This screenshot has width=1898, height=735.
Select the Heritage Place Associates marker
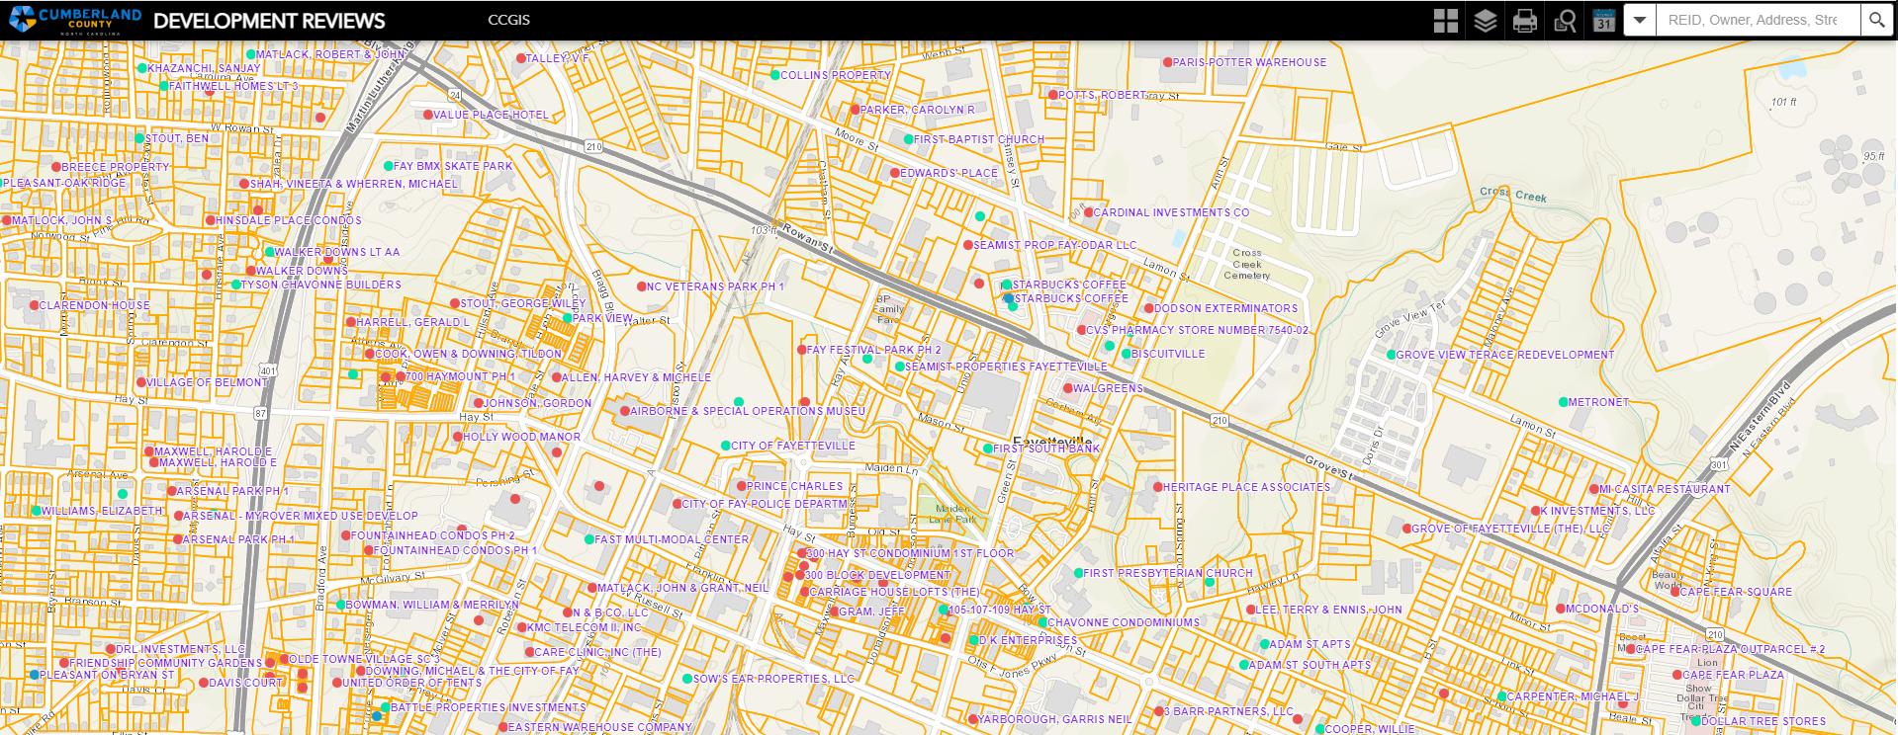1158,487
